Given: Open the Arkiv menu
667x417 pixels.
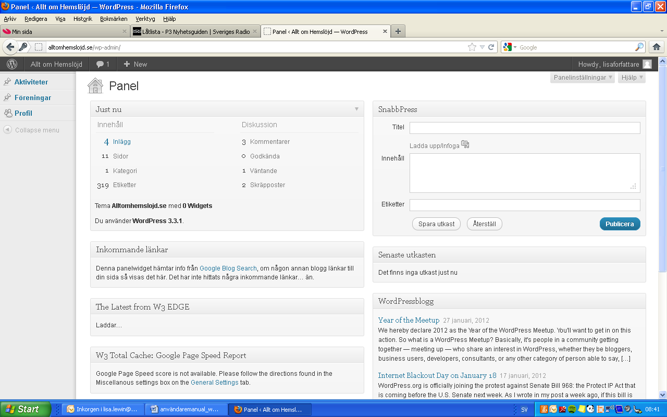Looking at the screenshot, I should [10, 19].
